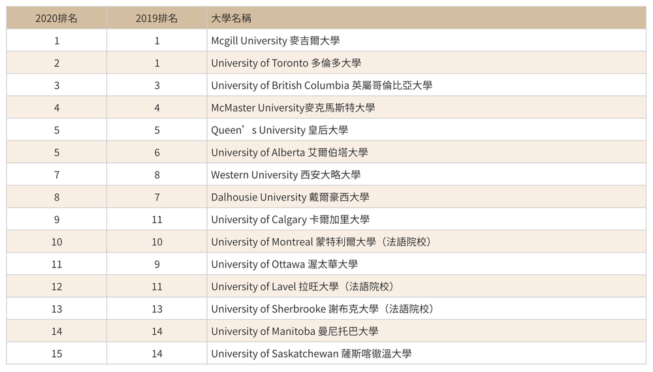
Task: Click 2020 rank '13' in Sherbrooke row
Action: (x=57, y=309)
